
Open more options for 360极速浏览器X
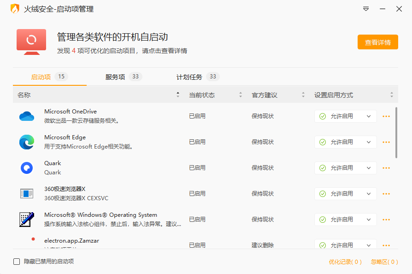(386, 194)
